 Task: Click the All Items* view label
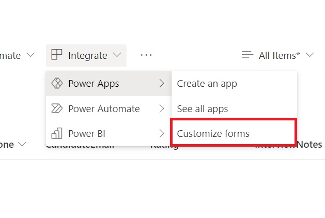[x=279, y=56]
